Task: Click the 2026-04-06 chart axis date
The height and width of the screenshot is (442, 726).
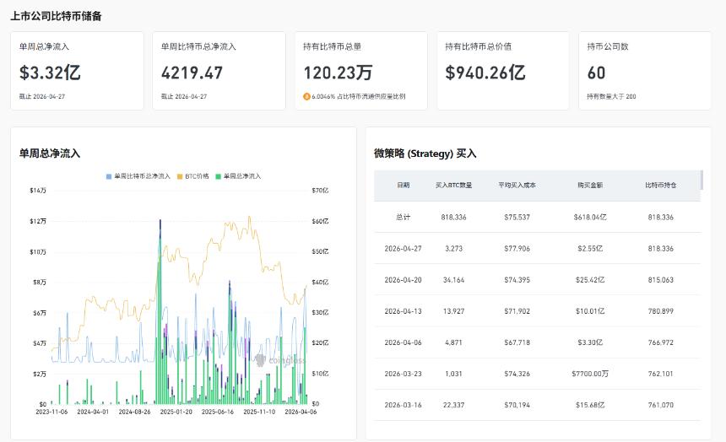Action: click(301, 412)
